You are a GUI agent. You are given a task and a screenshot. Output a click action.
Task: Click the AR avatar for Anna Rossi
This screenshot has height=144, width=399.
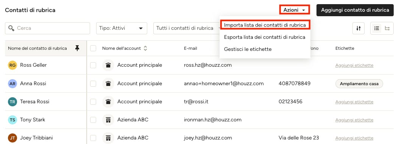[12, 83]
